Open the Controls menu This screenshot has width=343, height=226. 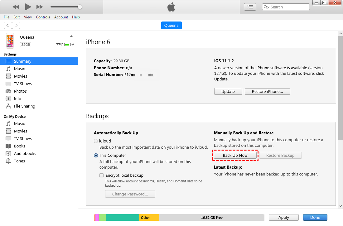[x=43, y=17]
